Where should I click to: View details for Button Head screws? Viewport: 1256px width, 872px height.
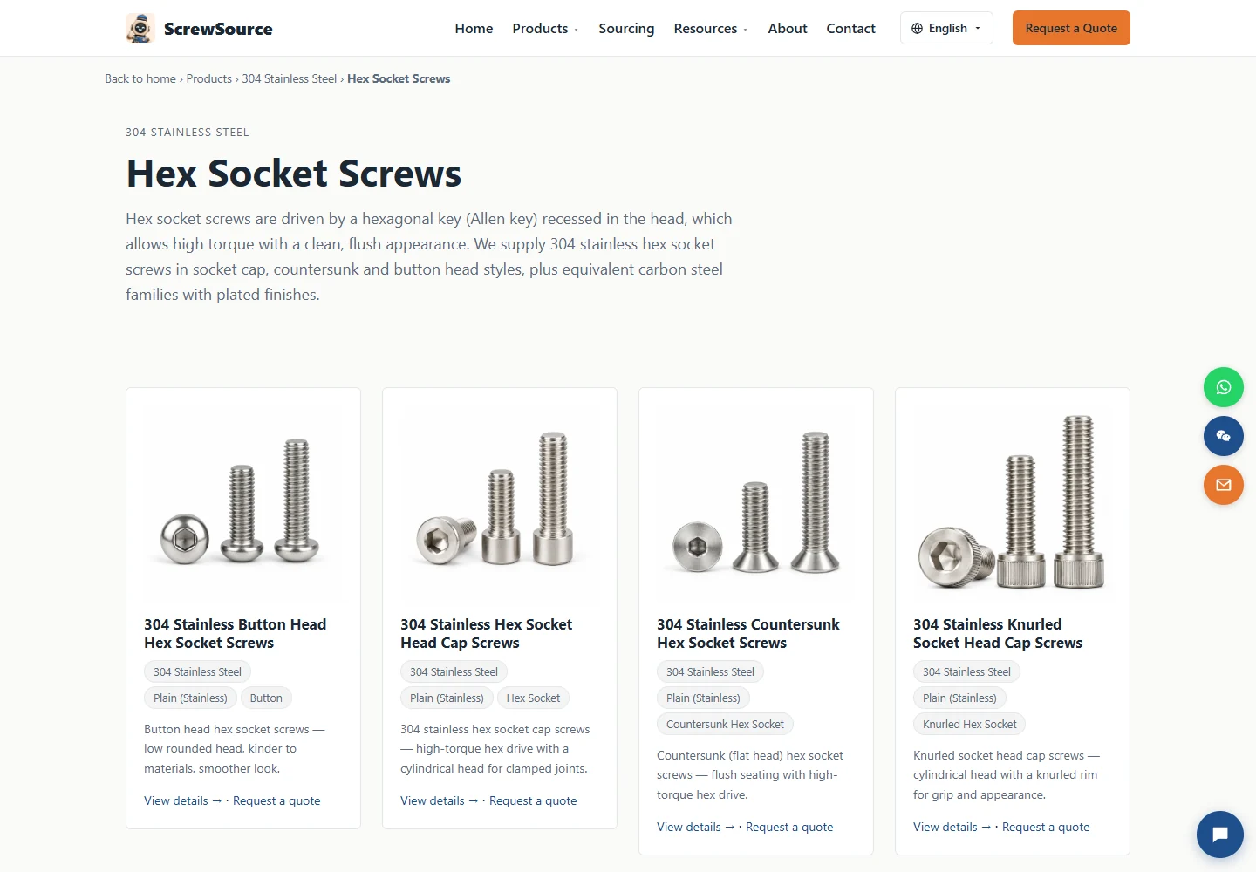(x=183, y=800)
